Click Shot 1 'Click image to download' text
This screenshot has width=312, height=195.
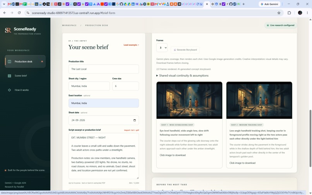[173, 155]
